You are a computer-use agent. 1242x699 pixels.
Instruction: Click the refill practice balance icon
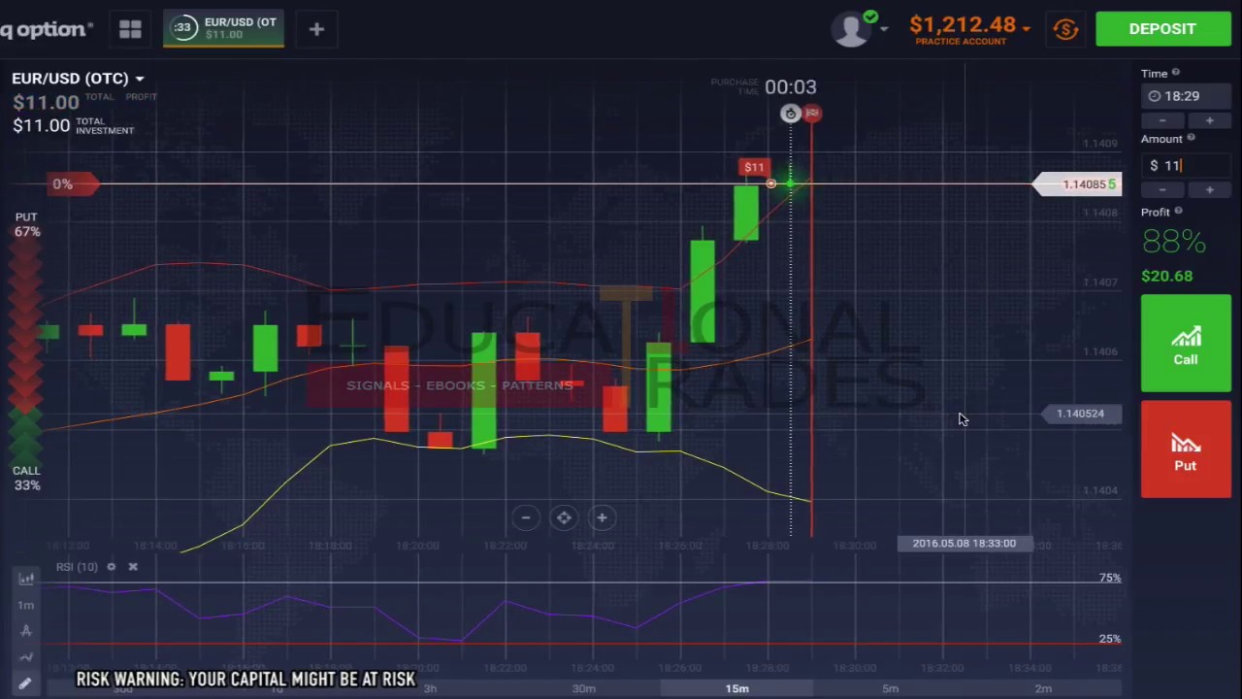click(x=1065, y=29)
